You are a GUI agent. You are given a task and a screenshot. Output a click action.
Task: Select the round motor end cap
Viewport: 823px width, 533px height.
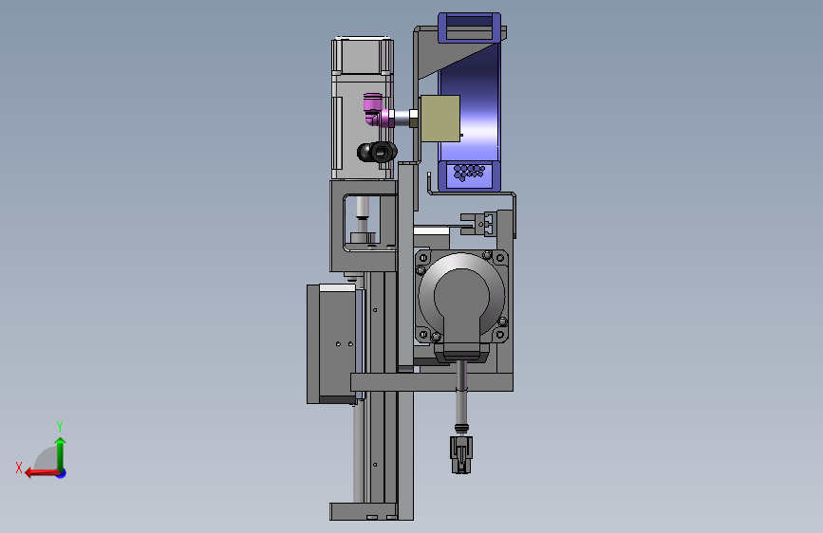click(462, 297)
